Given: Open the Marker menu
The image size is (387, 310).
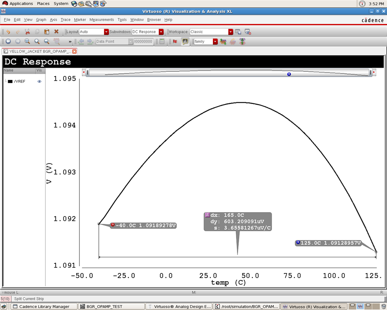Looking at the screenshot, I should tap(80, 19).
